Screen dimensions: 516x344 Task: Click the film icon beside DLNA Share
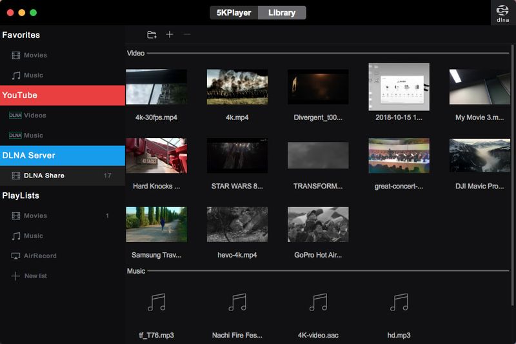pyautogui.click(x=15, y=176)
